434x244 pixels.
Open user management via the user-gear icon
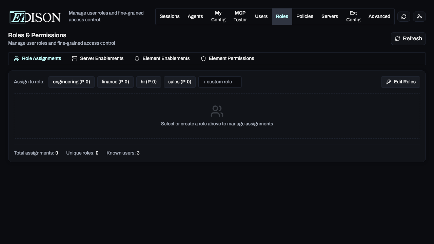419,16
